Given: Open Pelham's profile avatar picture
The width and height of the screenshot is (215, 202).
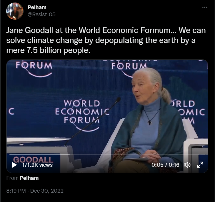Looking at the screenshot, I should (15, 11).
